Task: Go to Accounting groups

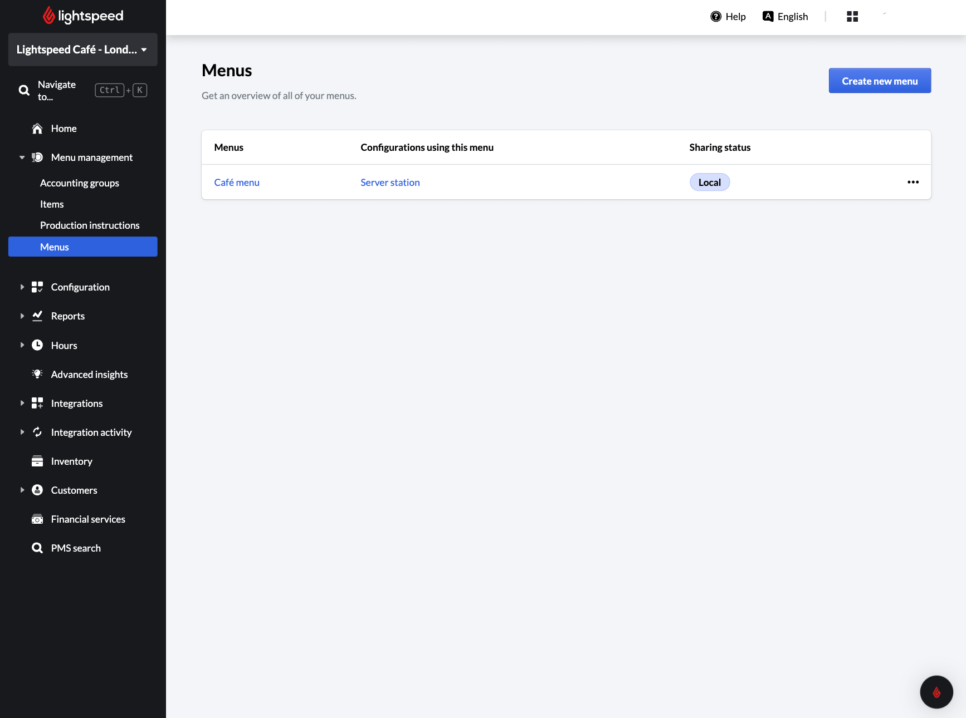Action: pyautogui.click(x=80, y=183)
